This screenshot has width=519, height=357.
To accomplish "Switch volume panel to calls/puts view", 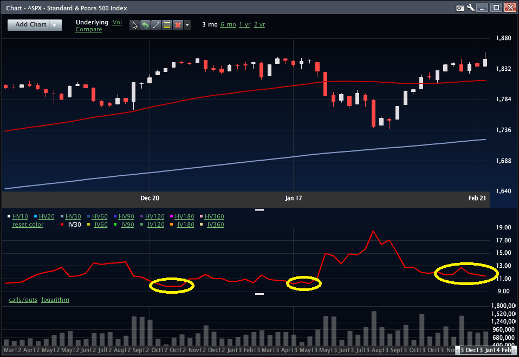I will click(x=23, y=300).
